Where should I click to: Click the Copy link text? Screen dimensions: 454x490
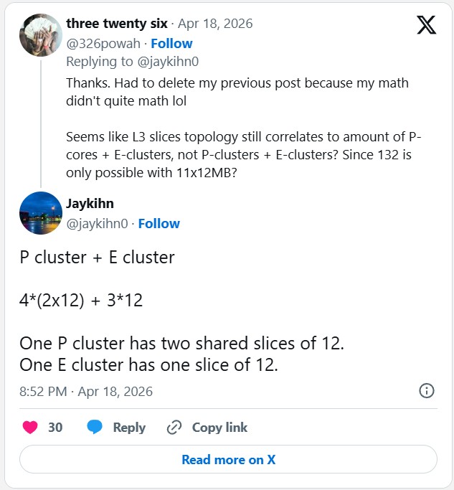tap(219, 428)
